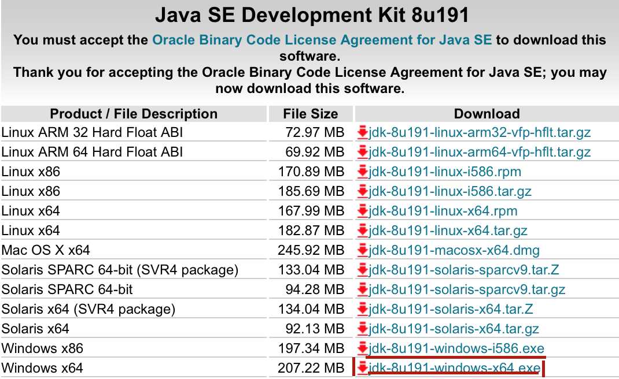
Task: Select the 182.87 MB file size
Action: pos(311,231)
